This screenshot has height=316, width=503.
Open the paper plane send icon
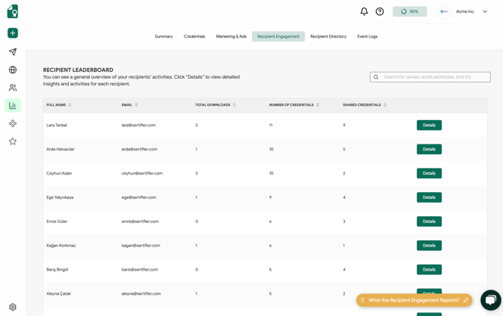click(13, 51)
